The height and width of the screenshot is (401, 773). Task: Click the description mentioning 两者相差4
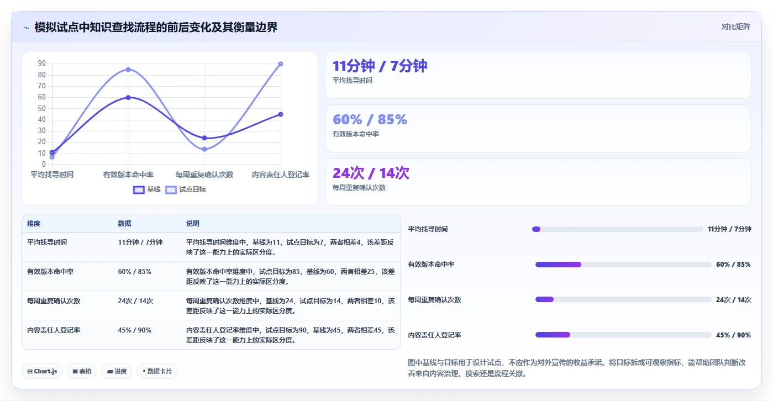(291, 247)
